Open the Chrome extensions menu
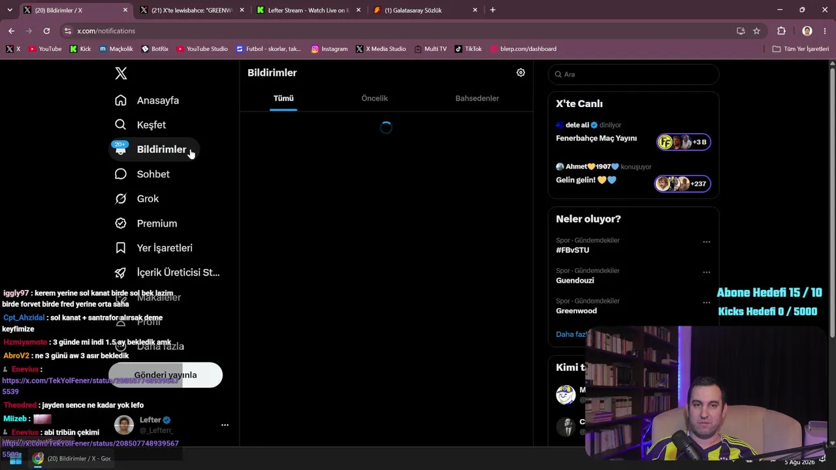The width and height of the screenshot is (836, 470). pos(781,31)
